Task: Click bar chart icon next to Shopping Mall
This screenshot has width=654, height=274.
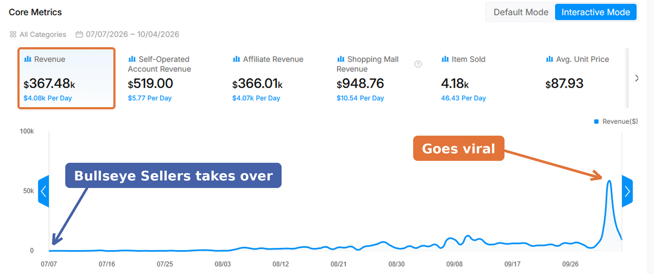Action: tap(341, 59)
